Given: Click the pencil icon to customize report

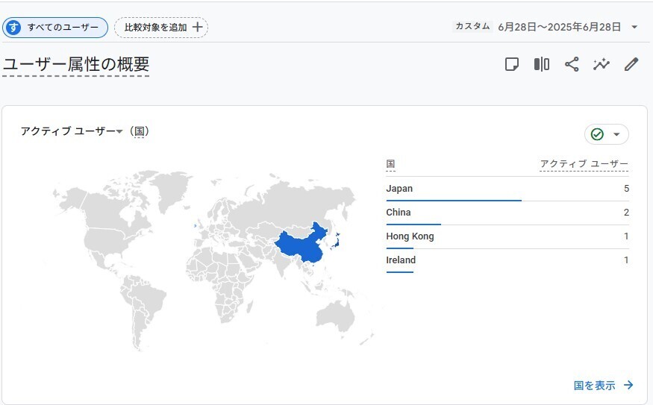Looking at the screenshot, I should point(631,64).
